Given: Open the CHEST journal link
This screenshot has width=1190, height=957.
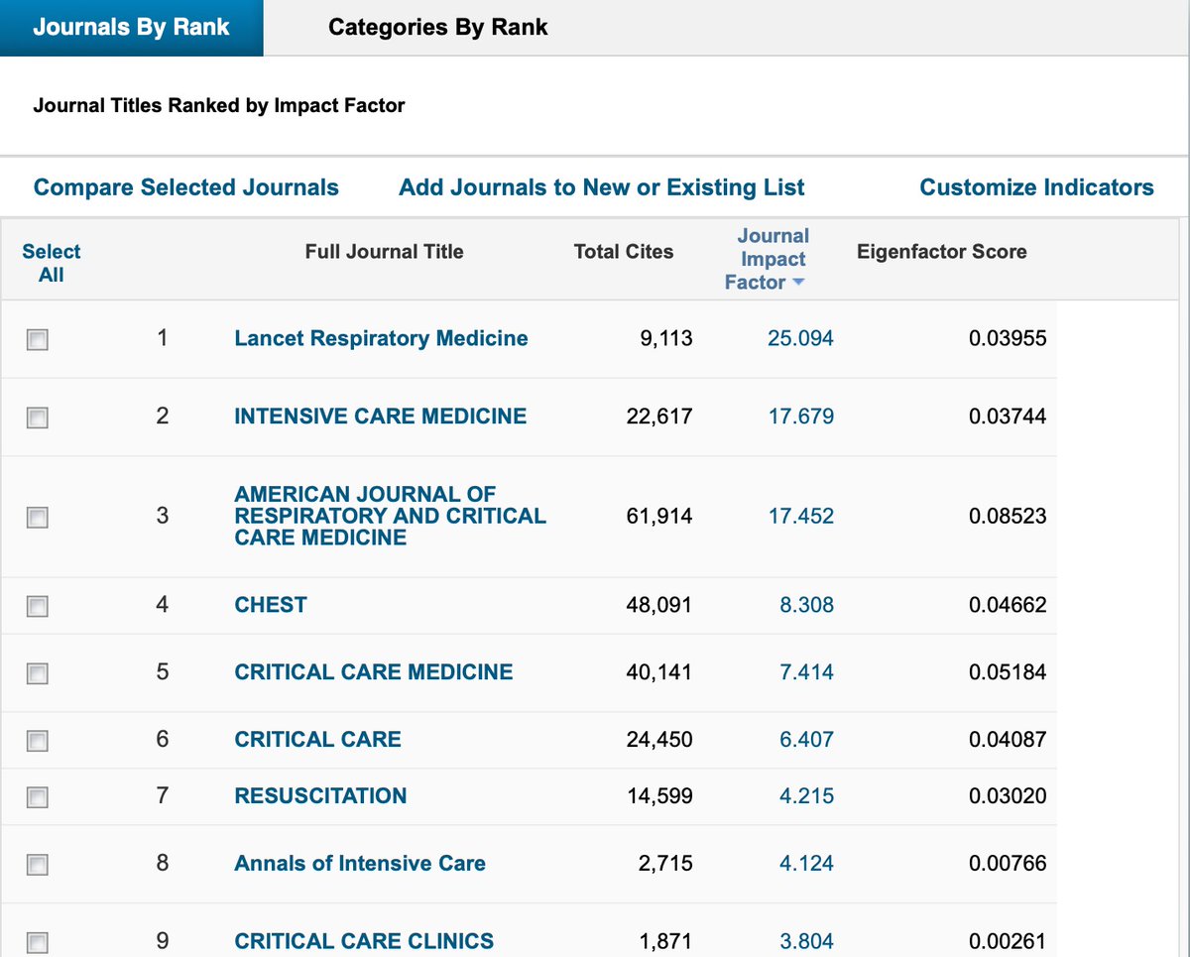Looking at the screenshot, I should [271, 605].
